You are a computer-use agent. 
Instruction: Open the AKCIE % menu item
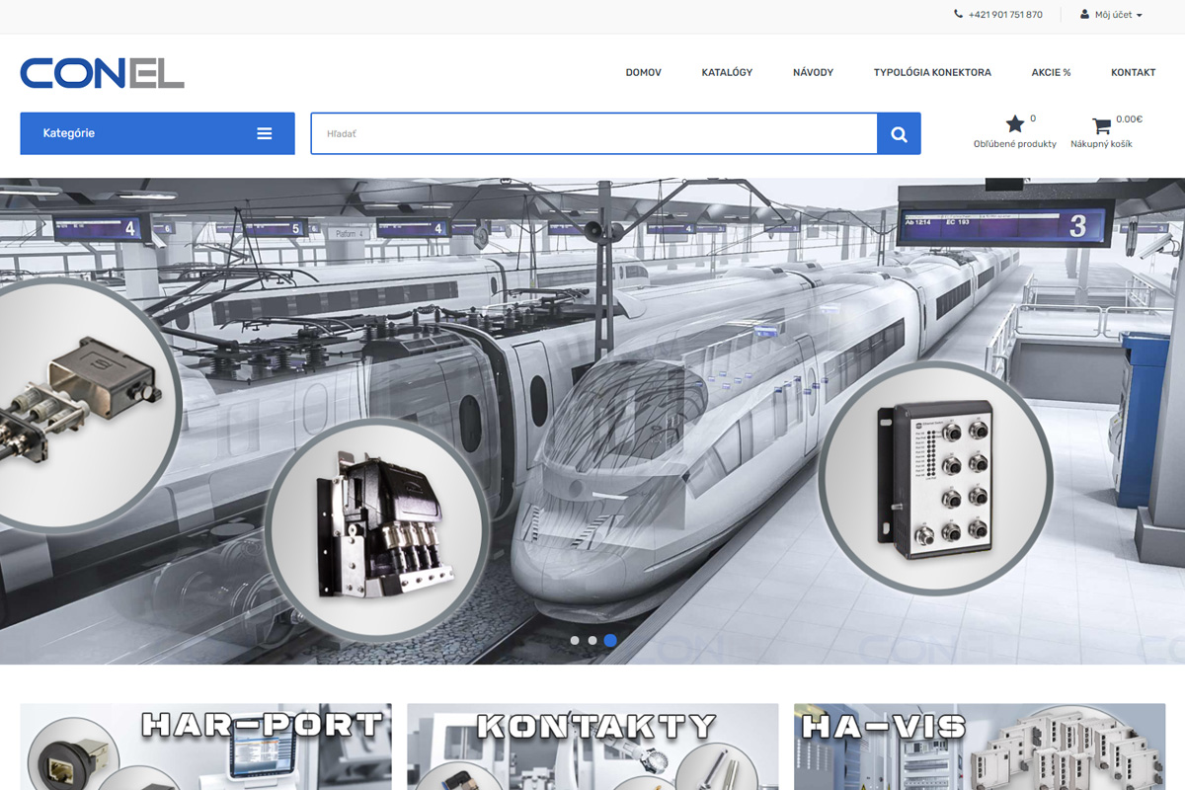[x=1051, y=72]
